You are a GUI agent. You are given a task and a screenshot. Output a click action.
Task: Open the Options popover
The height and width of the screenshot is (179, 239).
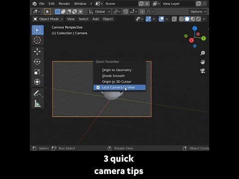[198, 11]
